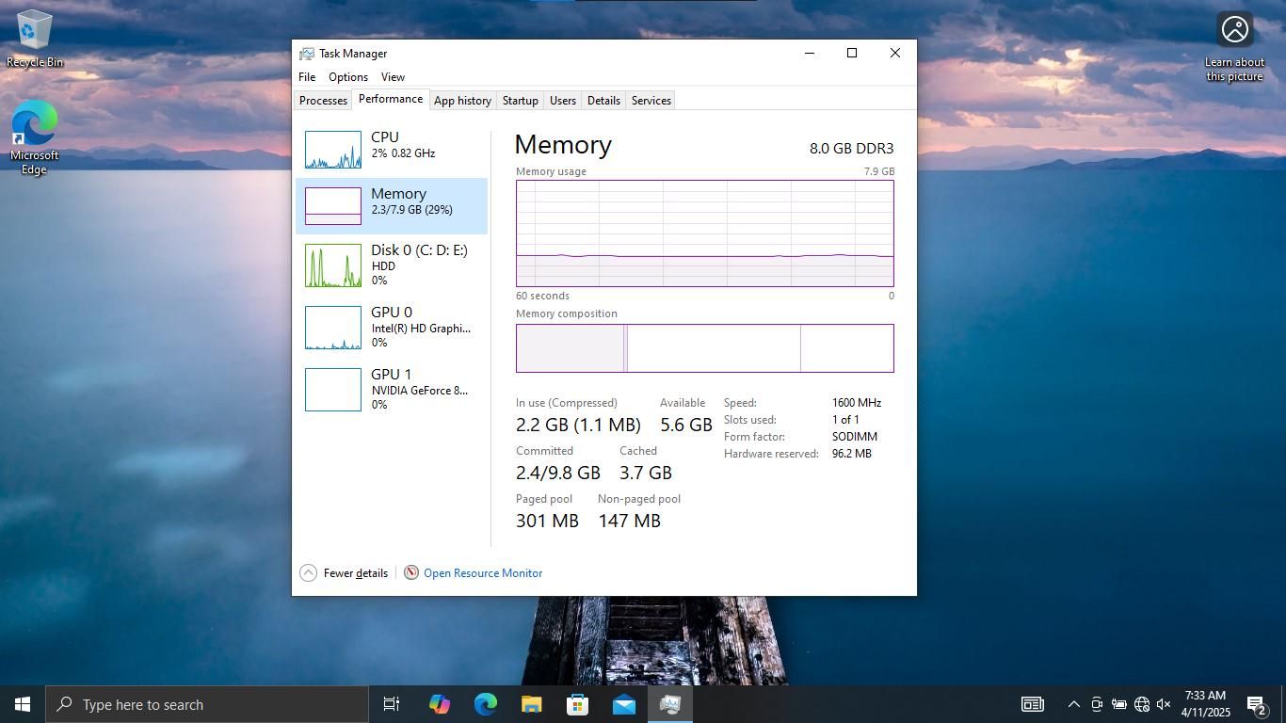Click the muted volume speaker icon
This screenshot has width=1286, height=723.
1164,704
